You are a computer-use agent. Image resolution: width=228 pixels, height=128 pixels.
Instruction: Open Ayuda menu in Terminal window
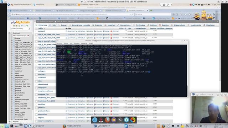click(x=91, y=43)
